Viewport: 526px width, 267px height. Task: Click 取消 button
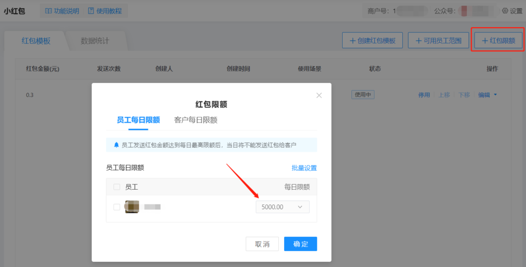pyautogui.click(x=262, y=244)
